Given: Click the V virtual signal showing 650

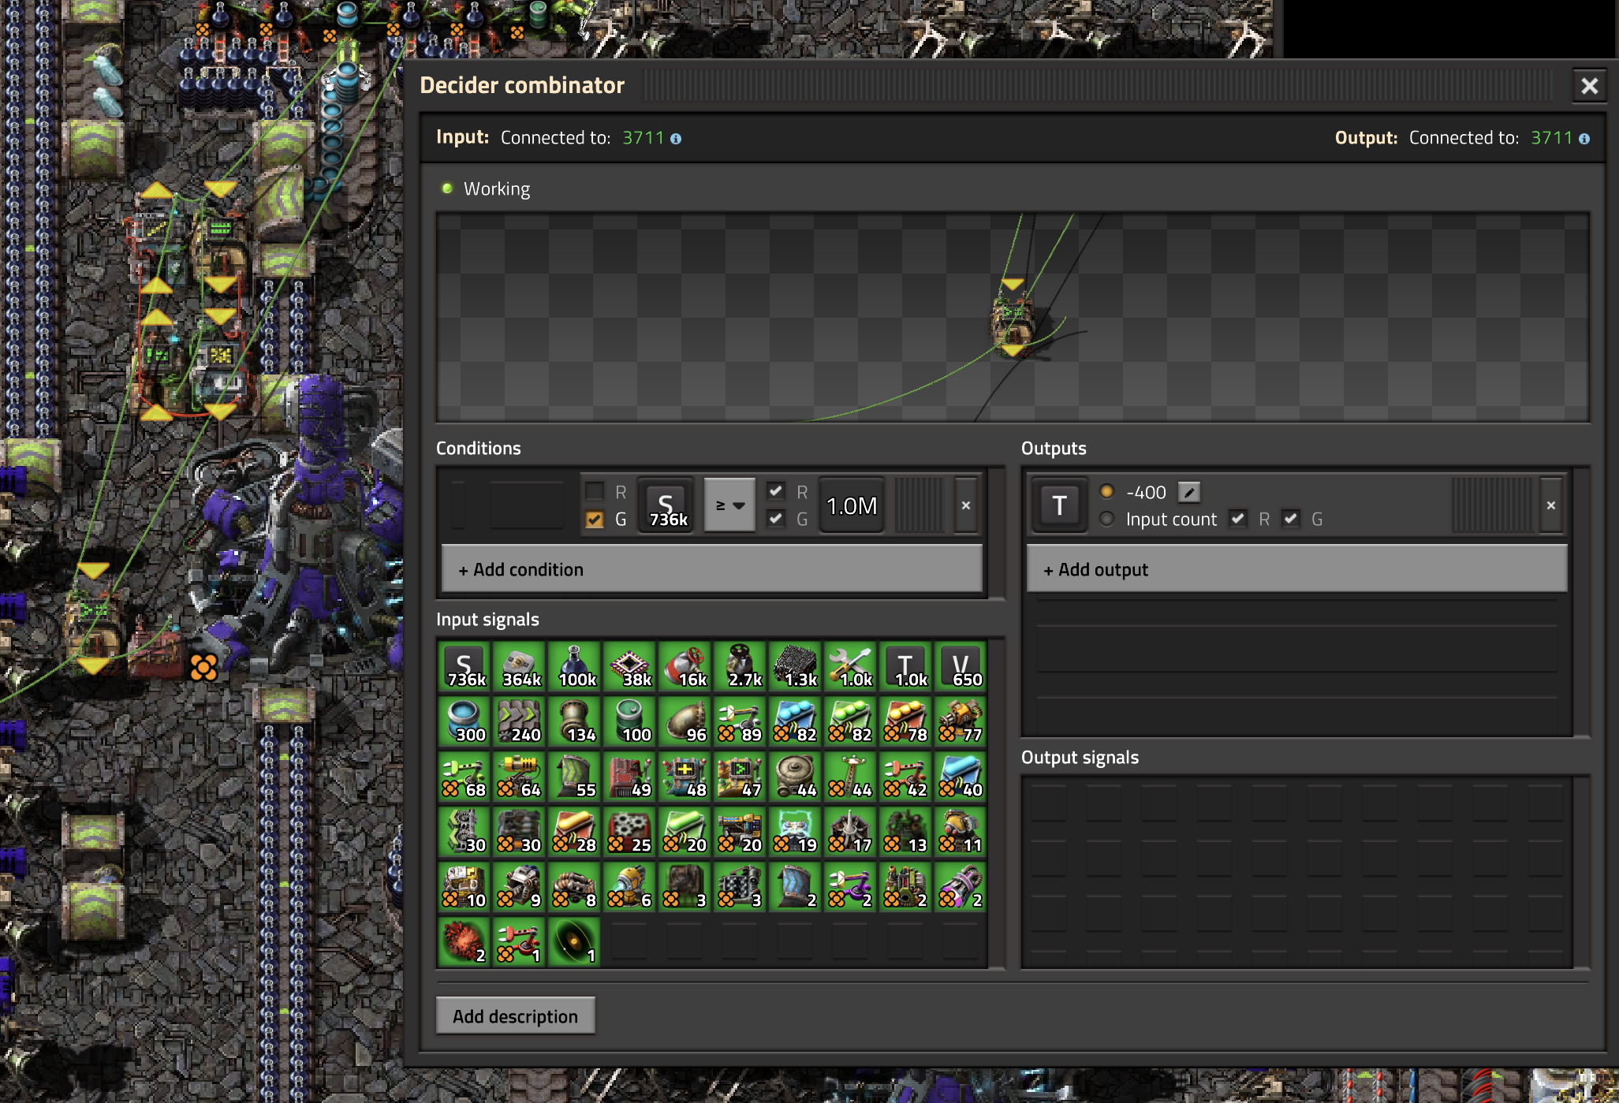Looking at the screenshot, I should pos(961,666).
